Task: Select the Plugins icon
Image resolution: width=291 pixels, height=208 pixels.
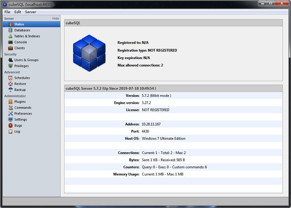Action: click(x=10, y=102)
